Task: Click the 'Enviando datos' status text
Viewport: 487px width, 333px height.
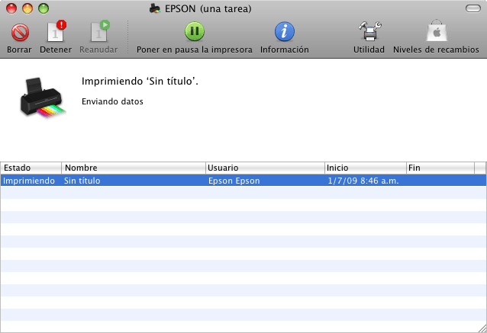Action: pos(112,101)
